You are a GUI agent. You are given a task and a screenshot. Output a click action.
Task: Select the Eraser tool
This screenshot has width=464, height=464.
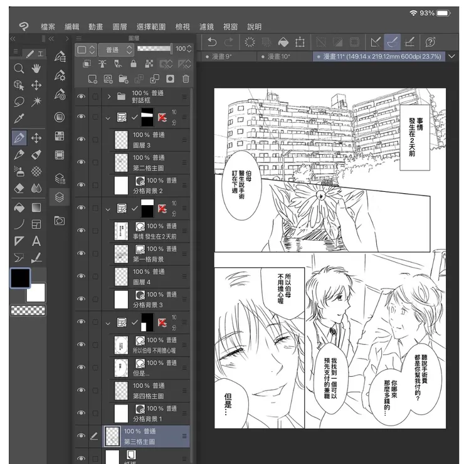(19, 188)
